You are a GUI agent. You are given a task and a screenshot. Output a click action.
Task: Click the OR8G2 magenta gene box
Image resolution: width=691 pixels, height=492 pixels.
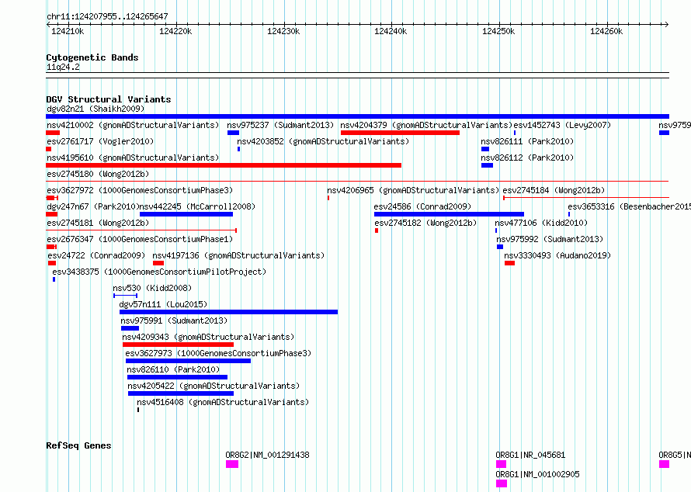point(232,464)
